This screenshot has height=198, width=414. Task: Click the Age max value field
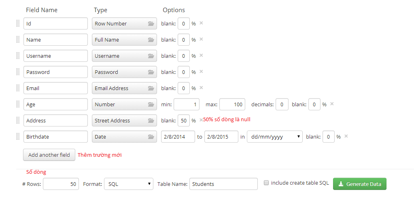(232, 104)
